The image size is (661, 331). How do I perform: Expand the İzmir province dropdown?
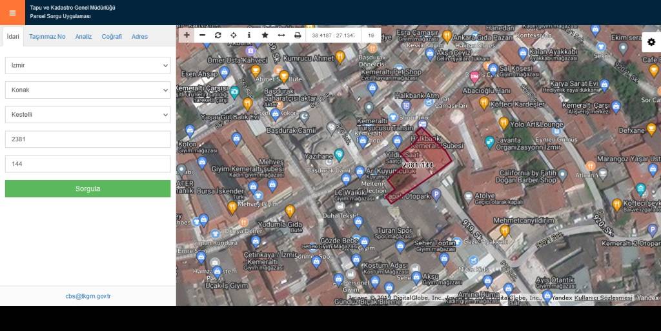click(88, 65)
